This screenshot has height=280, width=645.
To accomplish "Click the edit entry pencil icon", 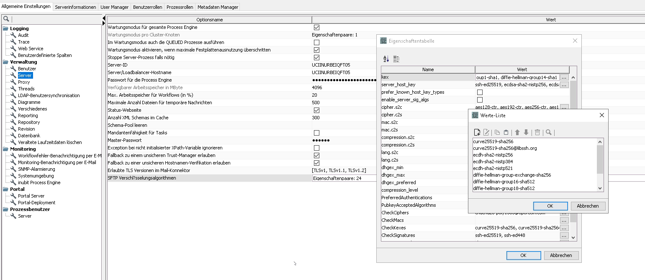I will (486, 132).
